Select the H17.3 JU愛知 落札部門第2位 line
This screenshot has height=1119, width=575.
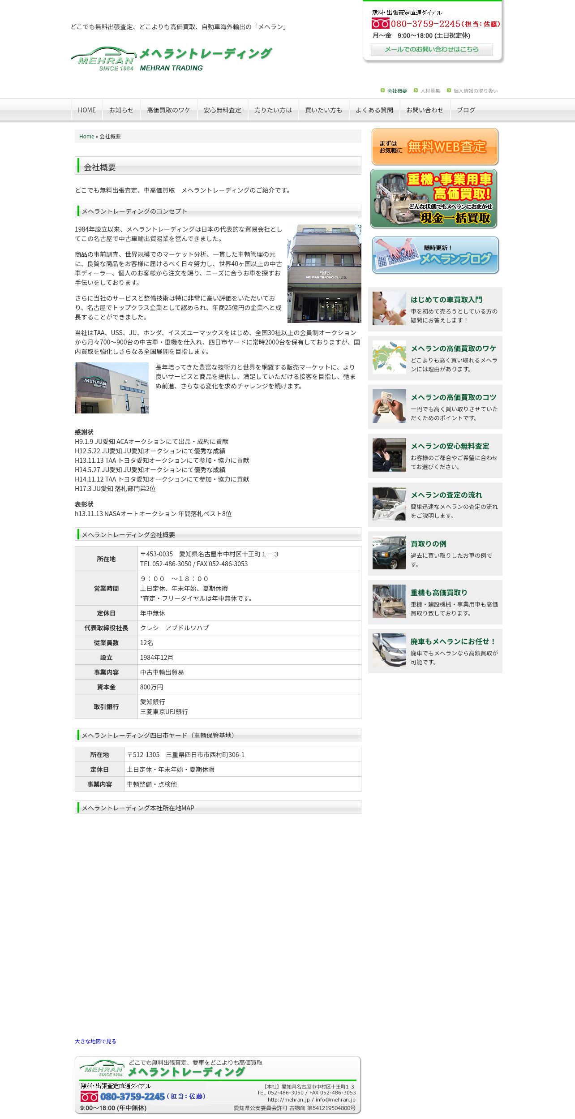point(116,489)
